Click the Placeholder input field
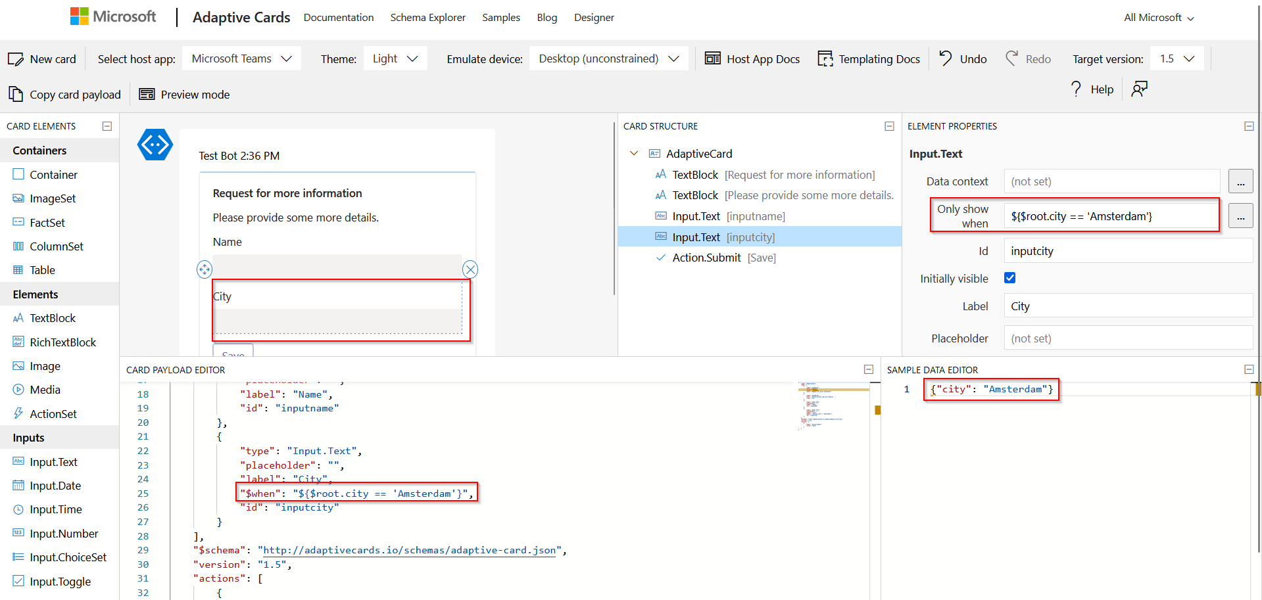Viewport: 1262px width, 600px height. pos(1127,338)
